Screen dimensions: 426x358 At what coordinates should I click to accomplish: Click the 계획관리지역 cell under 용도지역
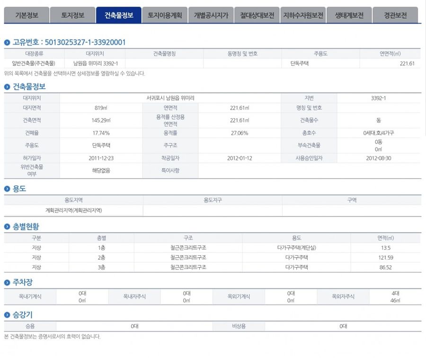pos(73,210)
